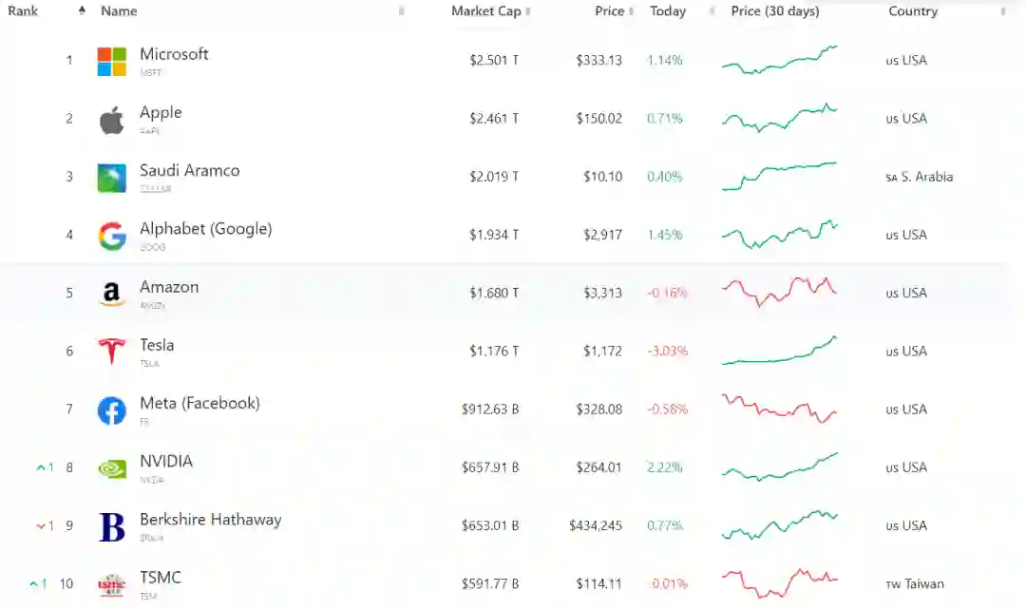Open the Berkshire Hathaway company link
1026x610 pixels.
tap(210, 520)
